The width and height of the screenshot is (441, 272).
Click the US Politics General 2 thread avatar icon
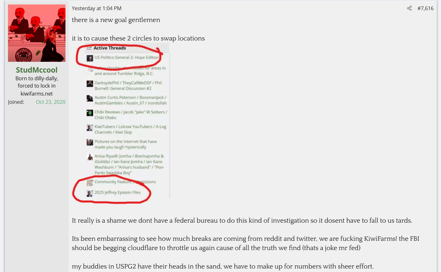pyautogui.click(x=90, y=58)
